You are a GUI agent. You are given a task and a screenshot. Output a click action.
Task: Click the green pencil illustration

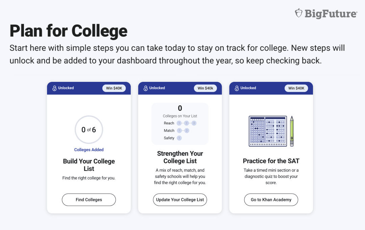click(292, 131)
